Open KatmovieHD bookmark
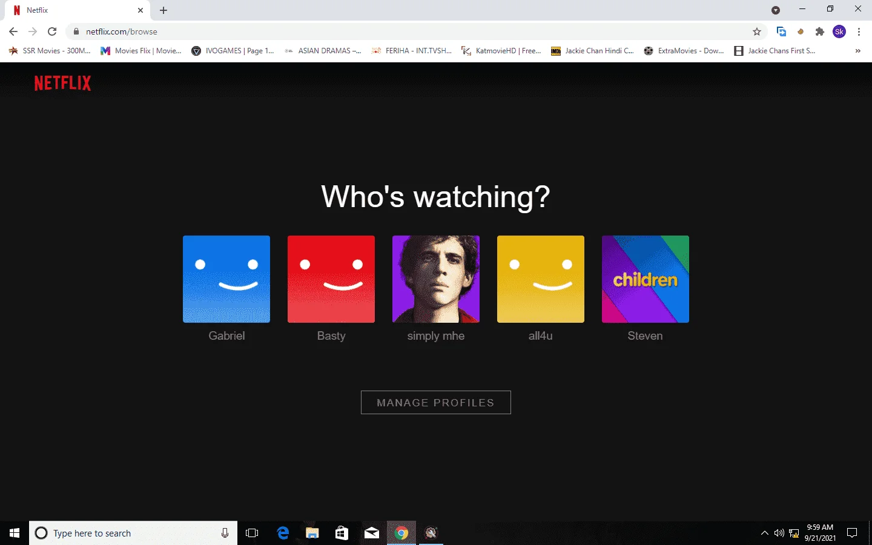The height and width of the screenshot is (545, 872). 501,51
